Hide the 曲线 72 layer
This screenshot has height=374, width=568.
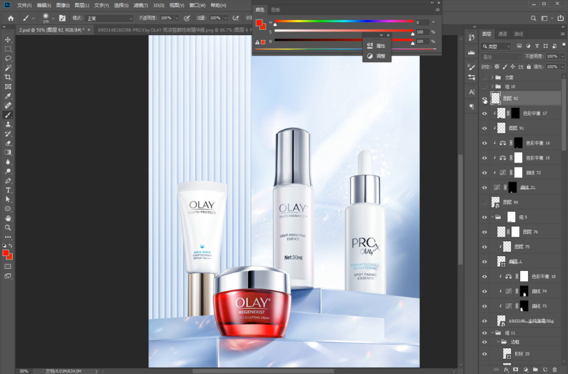coord(485,173)
